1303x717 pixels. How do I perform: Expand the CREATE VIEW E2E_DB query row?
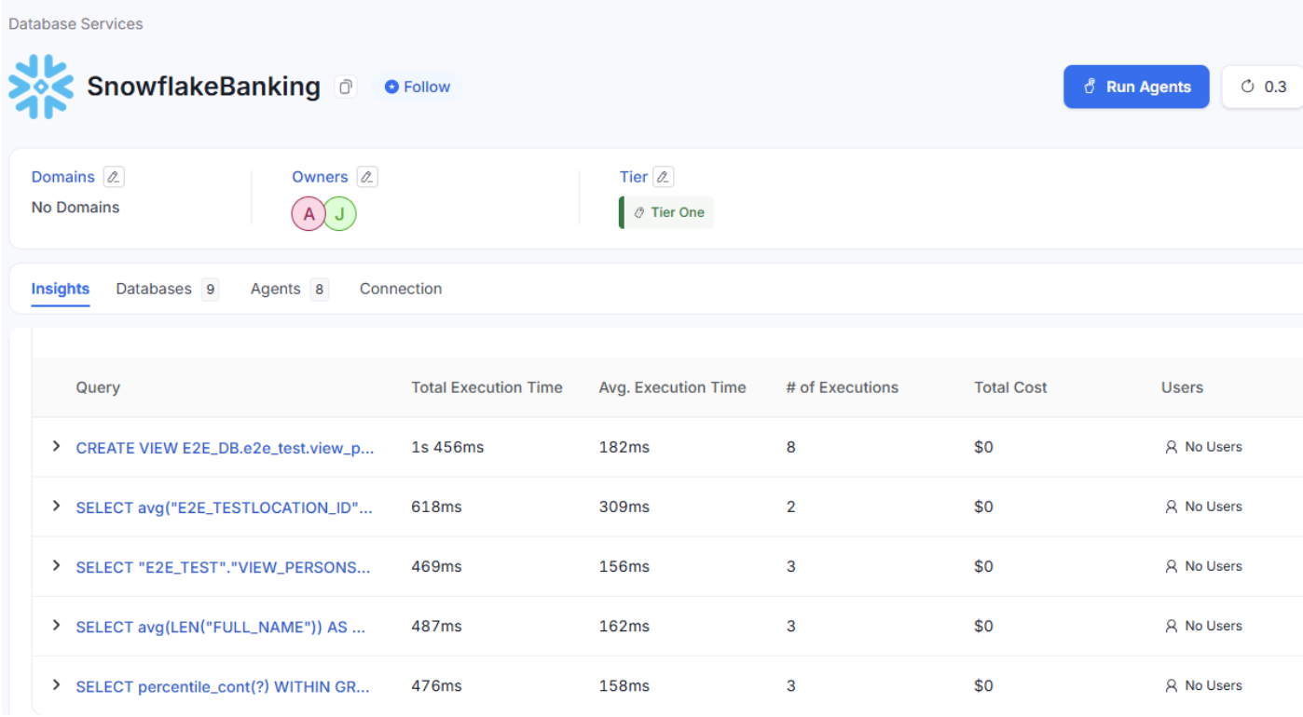tap(56, 447)
